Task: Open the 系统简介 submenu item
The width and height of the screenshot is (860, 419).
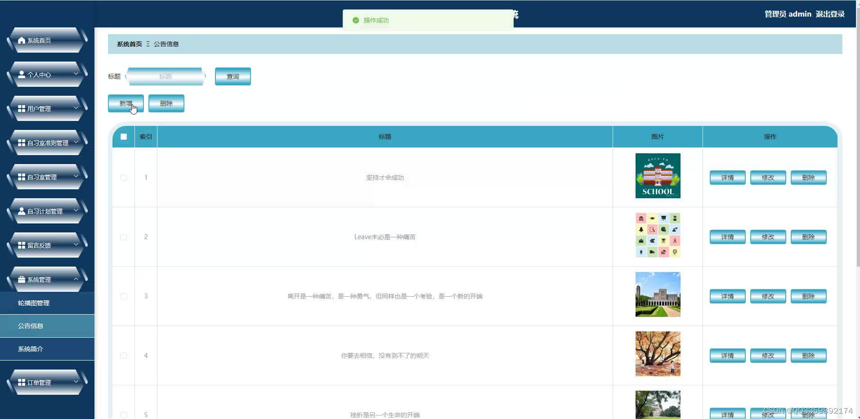Action: pos(47,349)
